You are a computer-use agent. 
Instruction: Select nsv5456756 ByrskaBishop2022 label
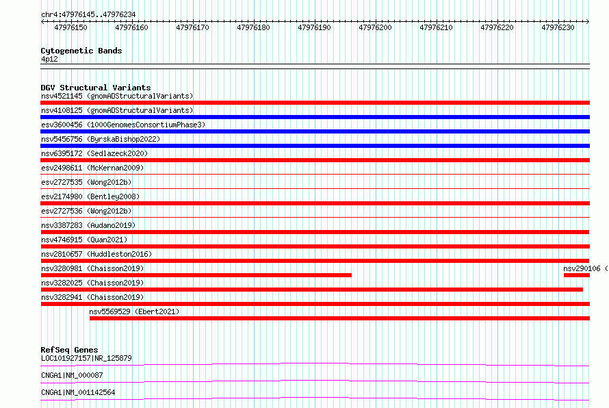click(x=101, y=139)
